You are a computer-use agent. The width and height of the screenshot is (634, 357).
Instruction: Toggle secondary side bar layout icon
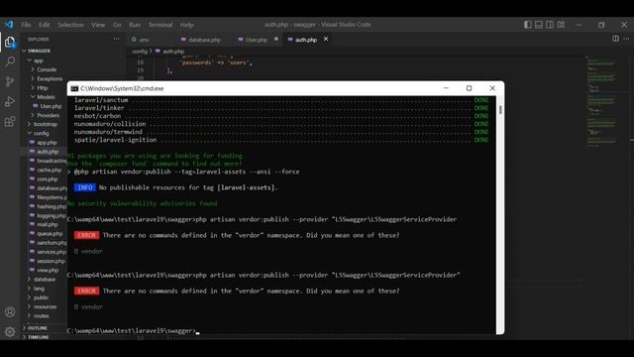(550, 25)
